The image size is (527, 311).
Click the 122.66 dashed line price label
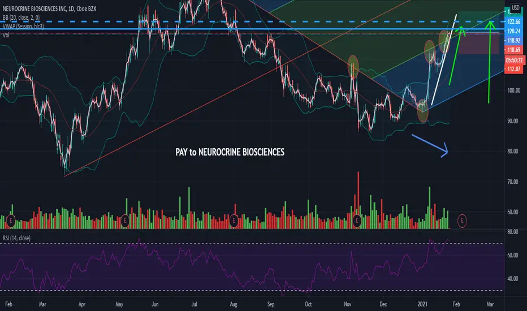[x=513, y=22]
